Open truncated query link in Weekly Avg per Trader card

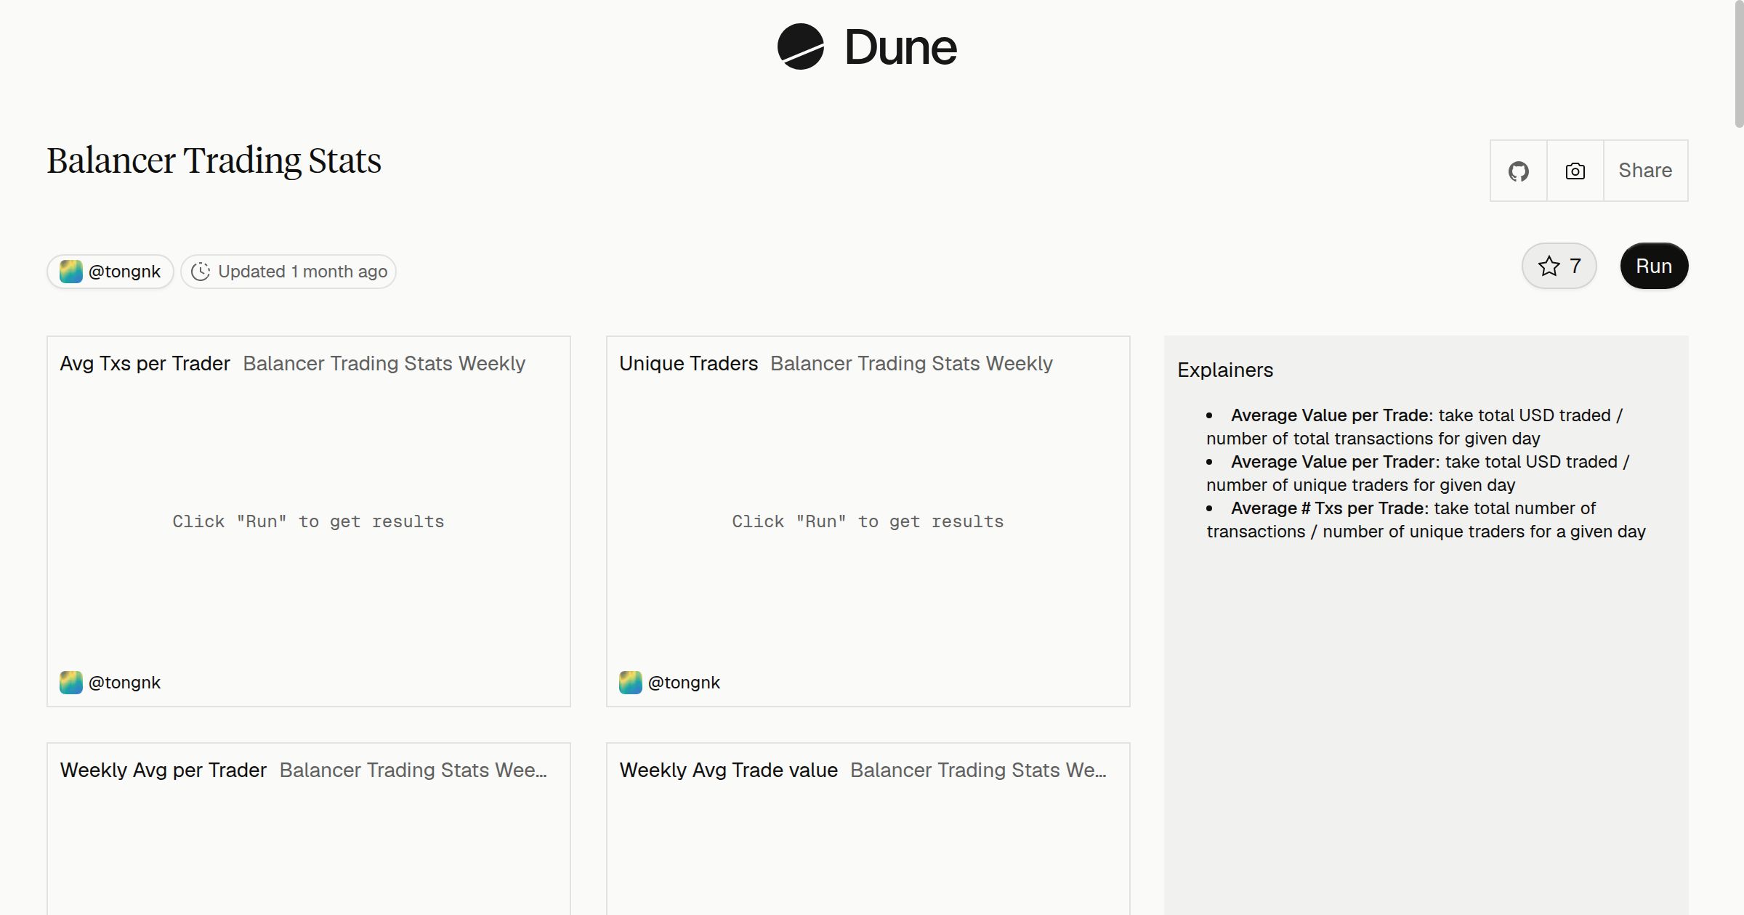click(x=413, y=770)
